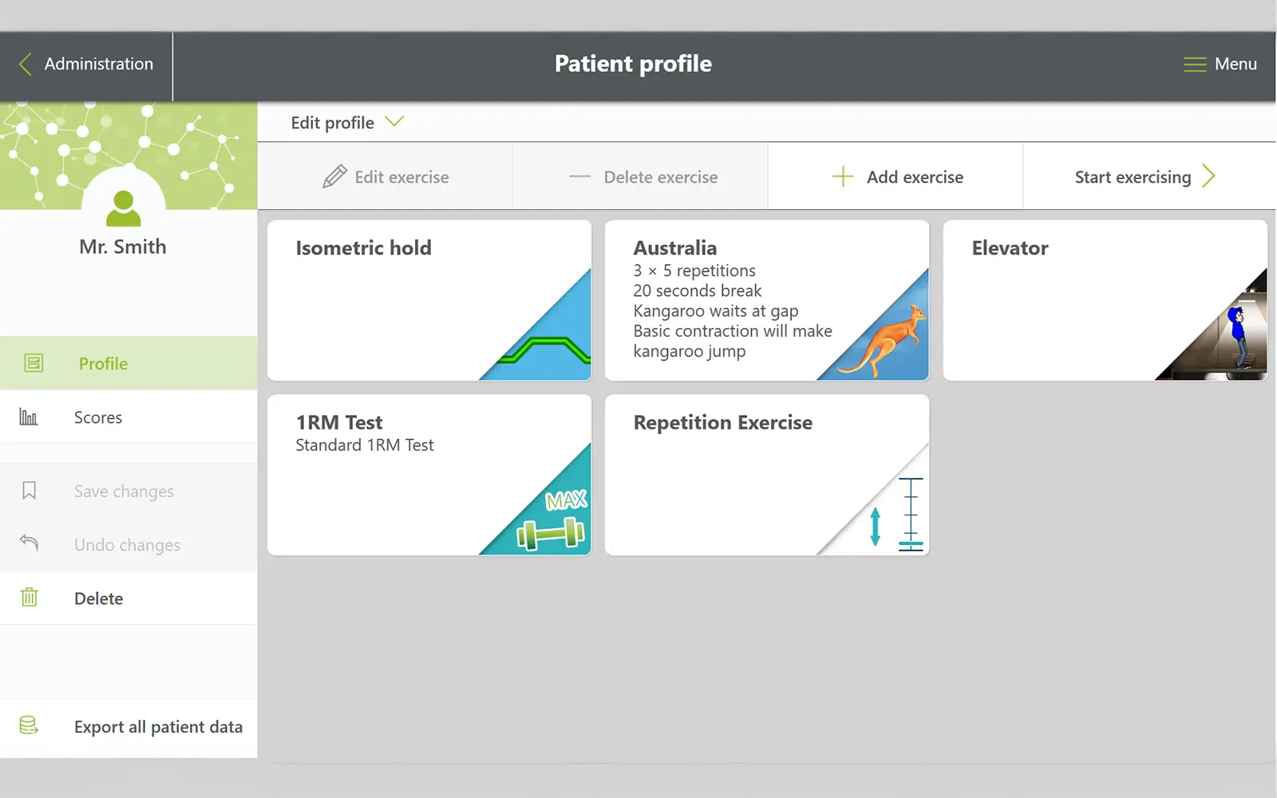This screenshot has width=1277, height=798.
Task: Click the Export all patient data link
Action: coord(158,727)
